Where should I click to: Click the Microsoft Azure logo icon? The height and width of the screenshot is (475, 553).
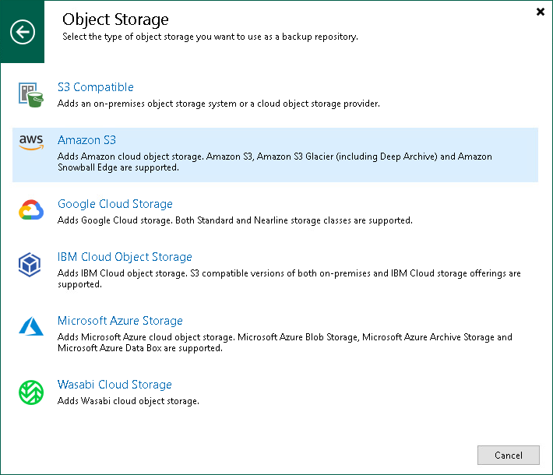(31, 328)
